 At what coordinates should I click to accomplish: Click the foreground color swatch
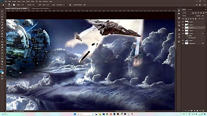coord(1,72)
